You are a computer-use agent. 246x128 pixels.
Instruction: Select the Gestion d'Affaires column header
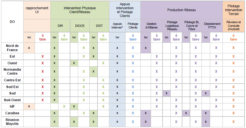151,26
